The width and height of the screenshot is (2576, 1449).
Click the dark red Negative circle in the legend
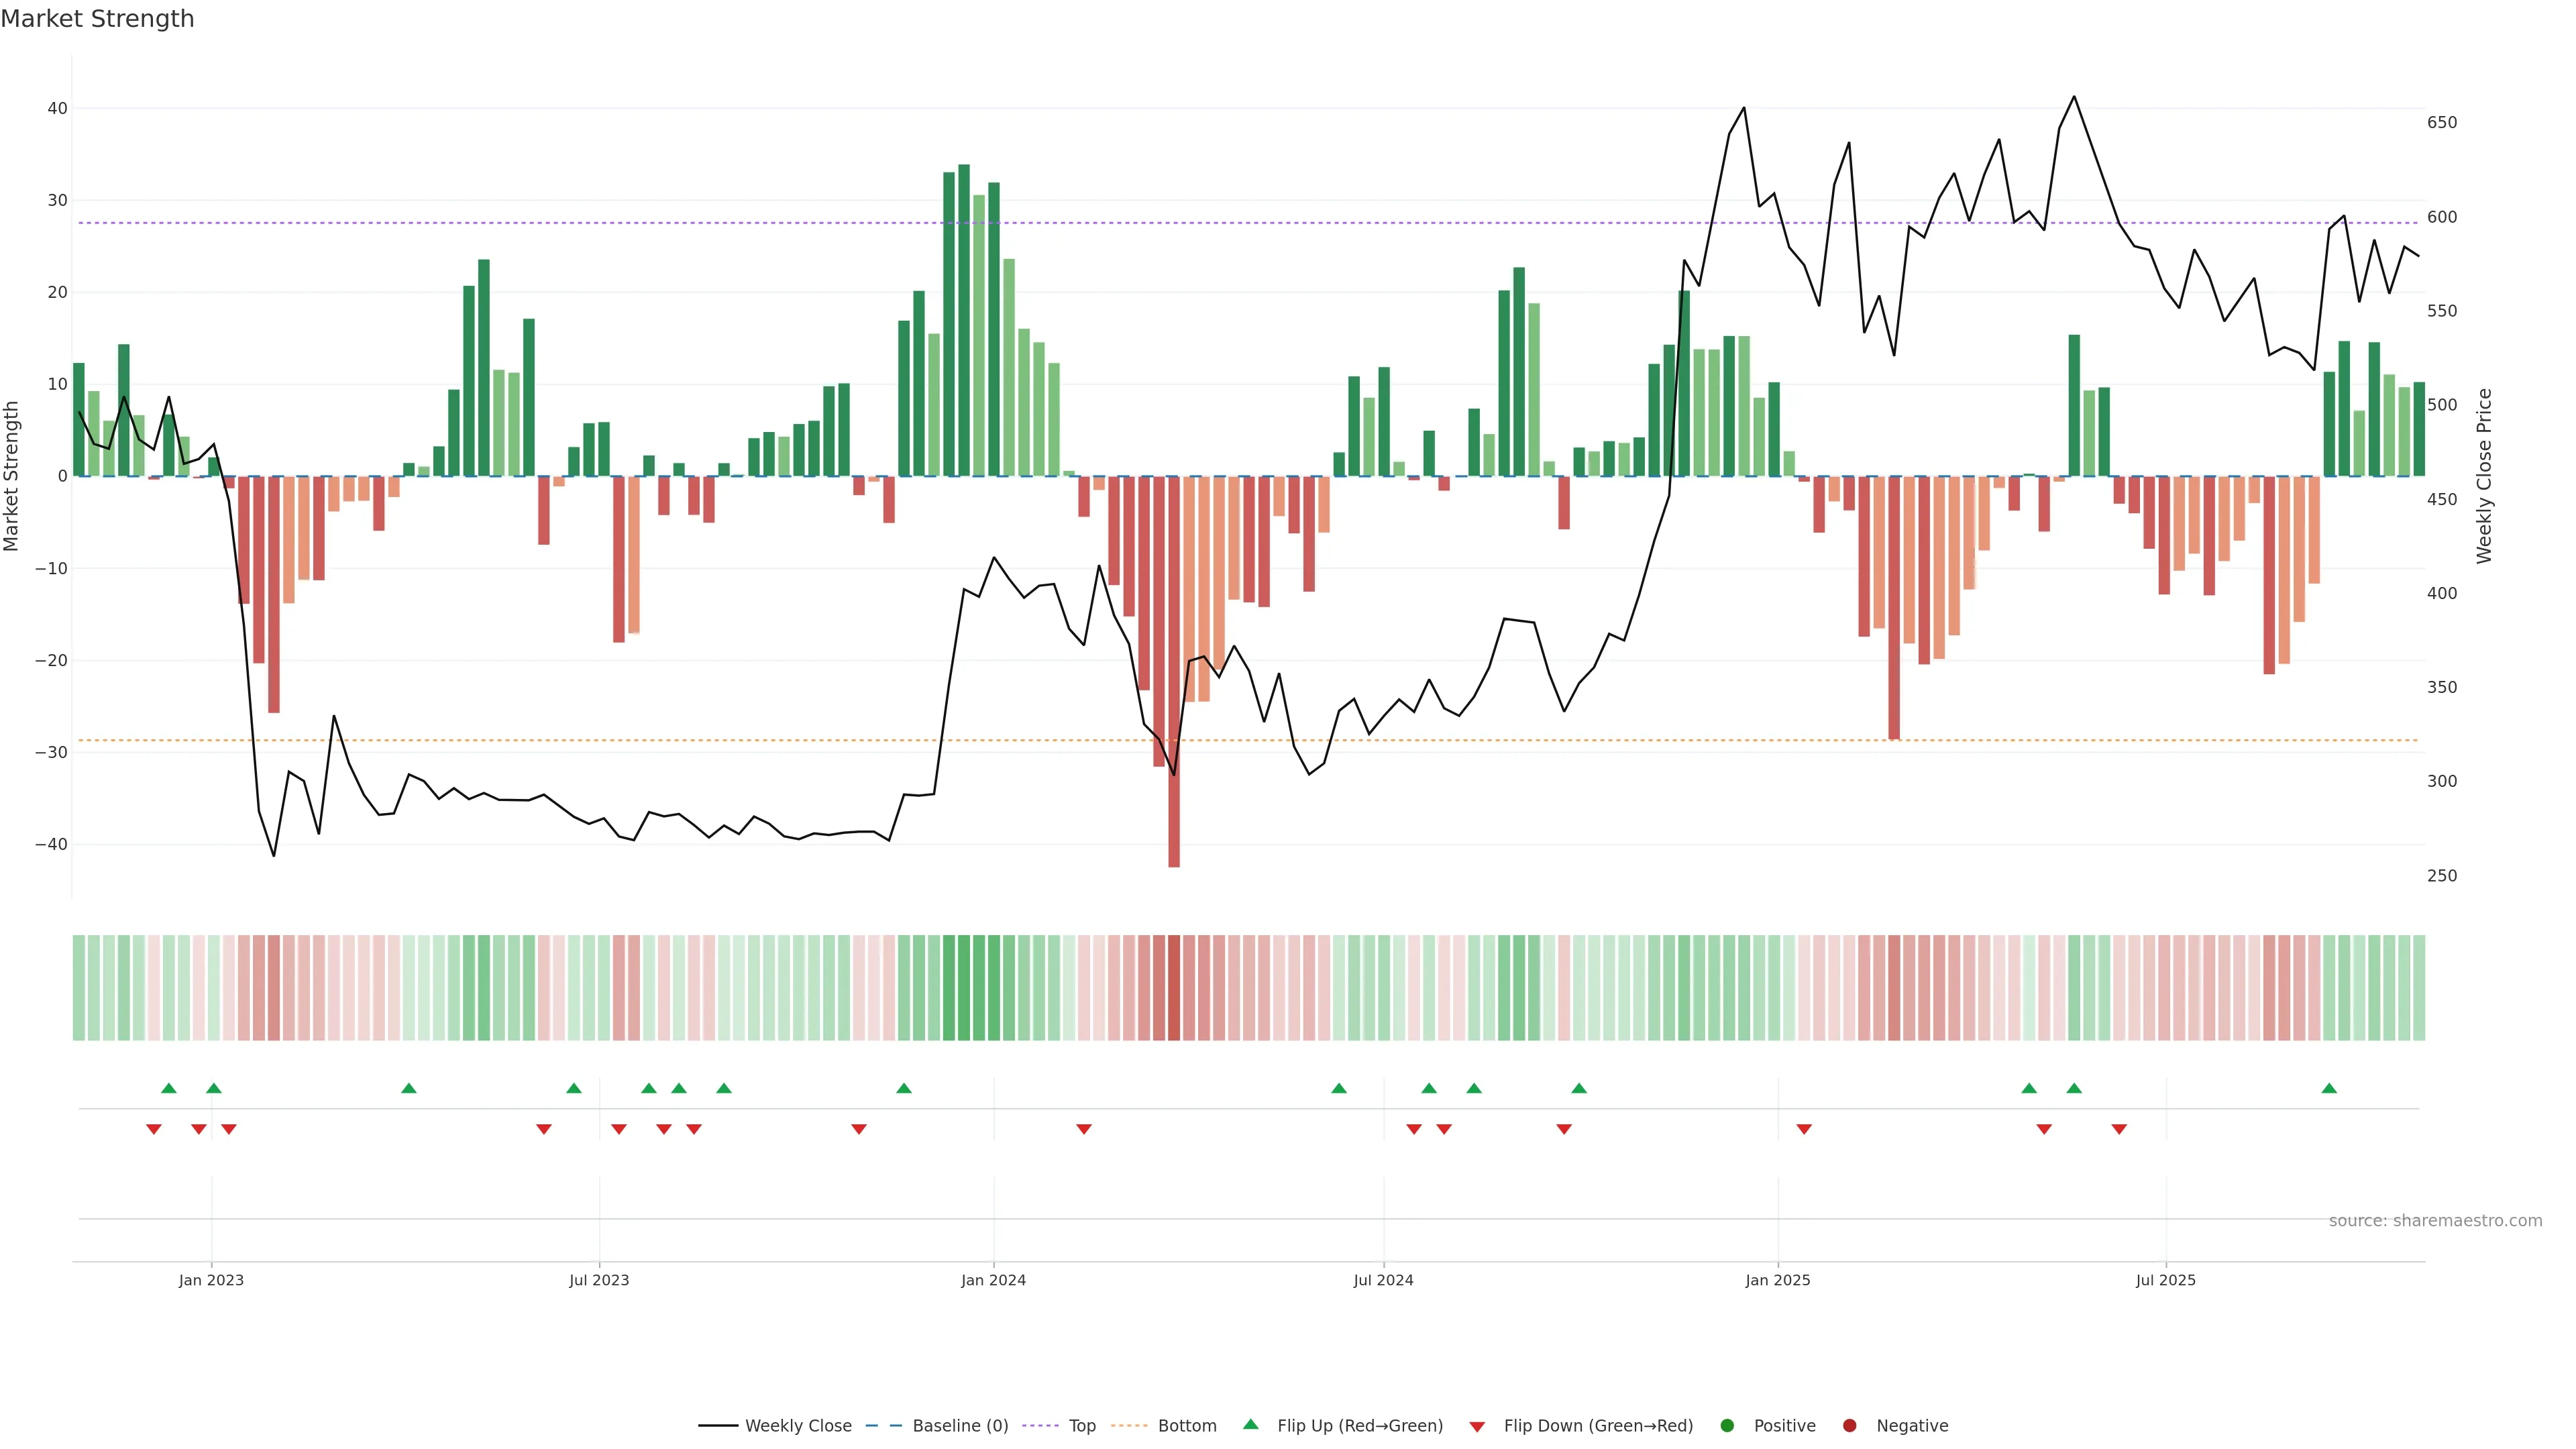click(1849, 1426)
